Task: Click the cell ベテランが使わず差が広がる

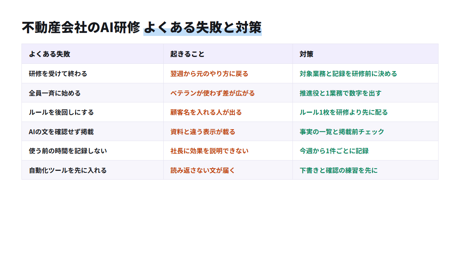Action: (228, 93)
